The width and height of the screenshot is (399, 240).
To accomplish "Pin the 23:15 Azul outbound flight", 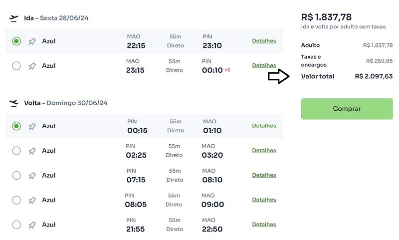I will [x=32, y=66].
